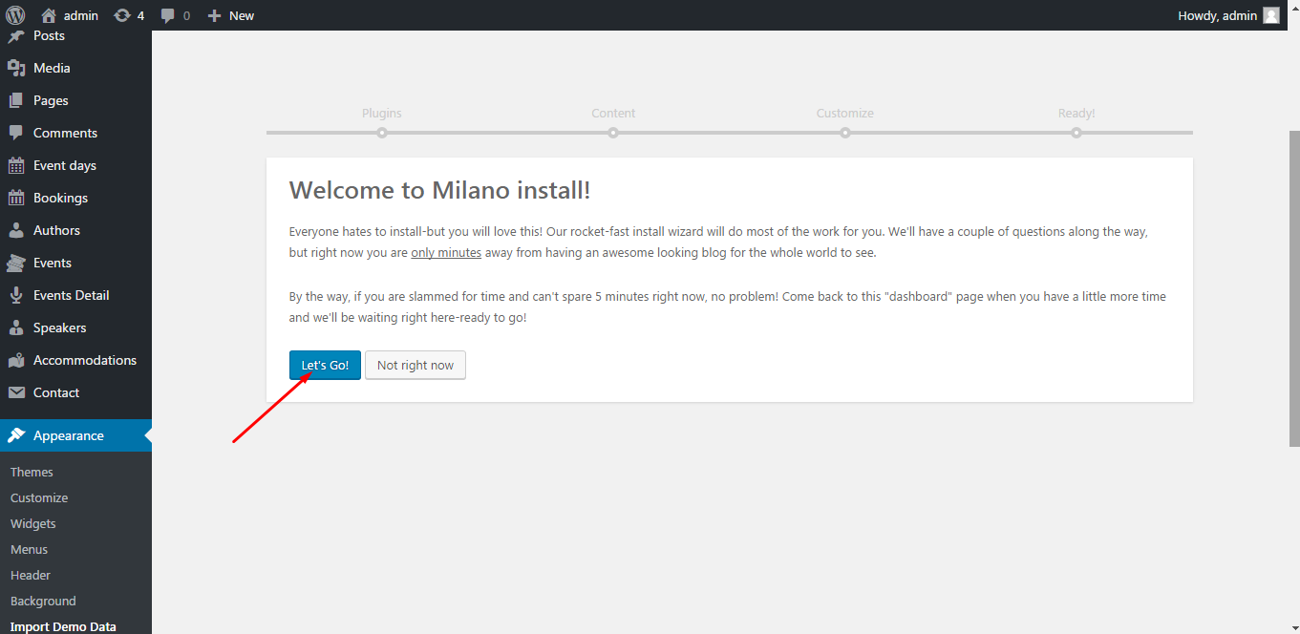Click the Appearance paintbrush icon
This screenshot has width=1300, height=634.
point(16,435)
